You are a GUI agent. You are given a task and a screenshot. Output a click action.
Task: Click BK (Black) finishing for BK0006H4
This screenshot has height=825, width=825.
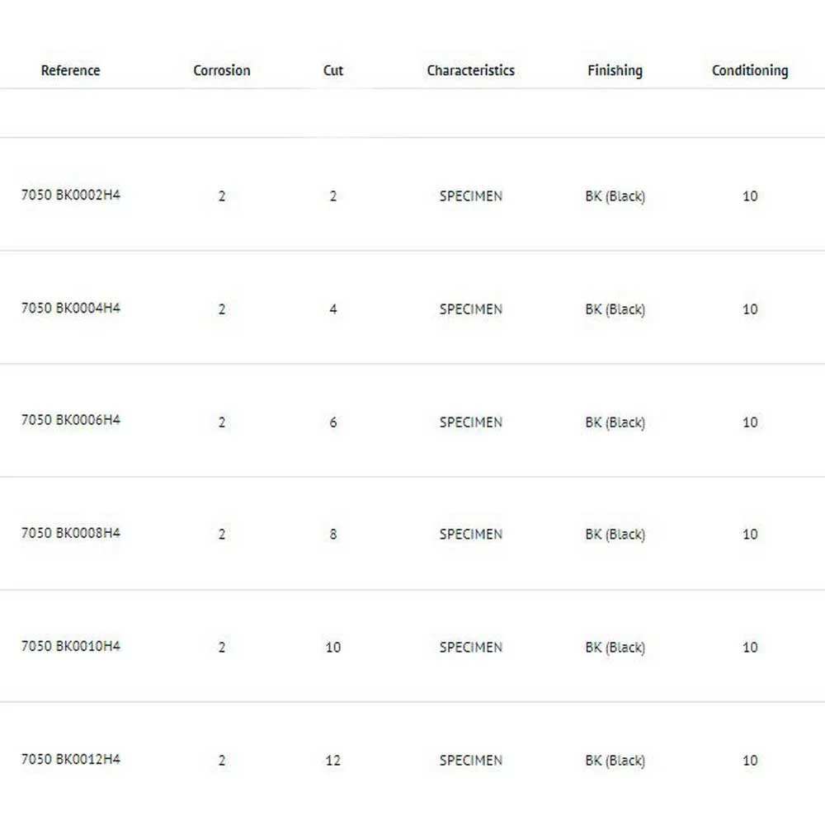click(615, 422)
